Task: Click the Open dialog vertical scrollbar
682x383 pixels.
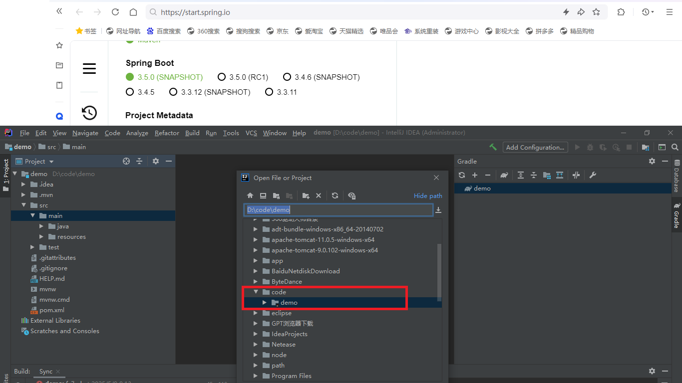Action: (x=439, y=272)
